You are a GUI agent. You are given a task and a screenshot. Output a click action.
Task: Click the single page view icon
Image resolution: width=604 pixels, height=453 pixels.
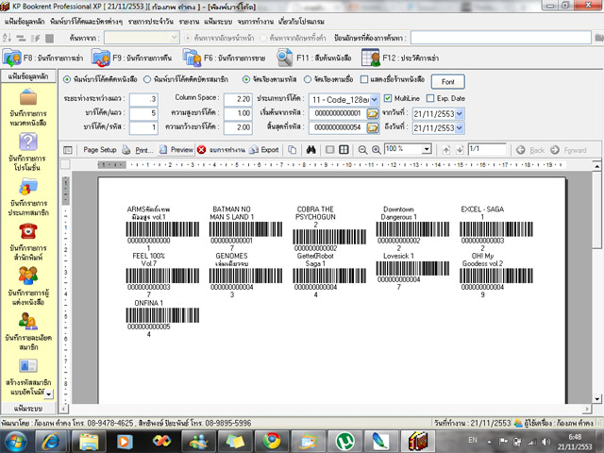(x=330, y=150)
